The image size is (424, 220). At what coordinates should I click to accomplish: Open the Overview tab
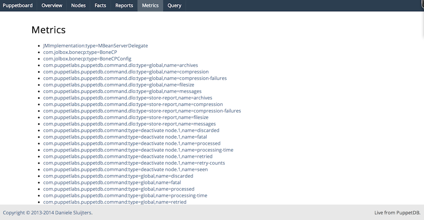click(52, 5)
